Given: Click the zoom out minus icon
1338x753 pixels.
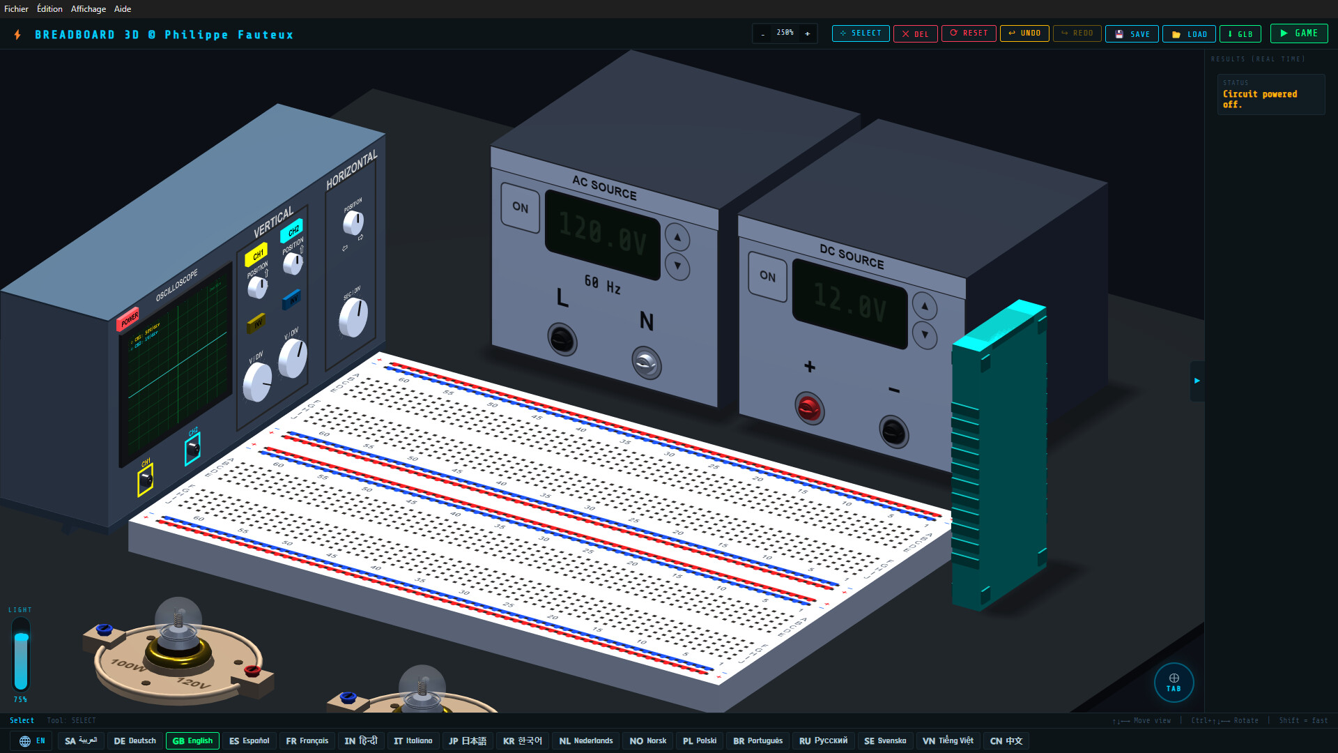Looking at the screenshot, I should tap(763, 33).
